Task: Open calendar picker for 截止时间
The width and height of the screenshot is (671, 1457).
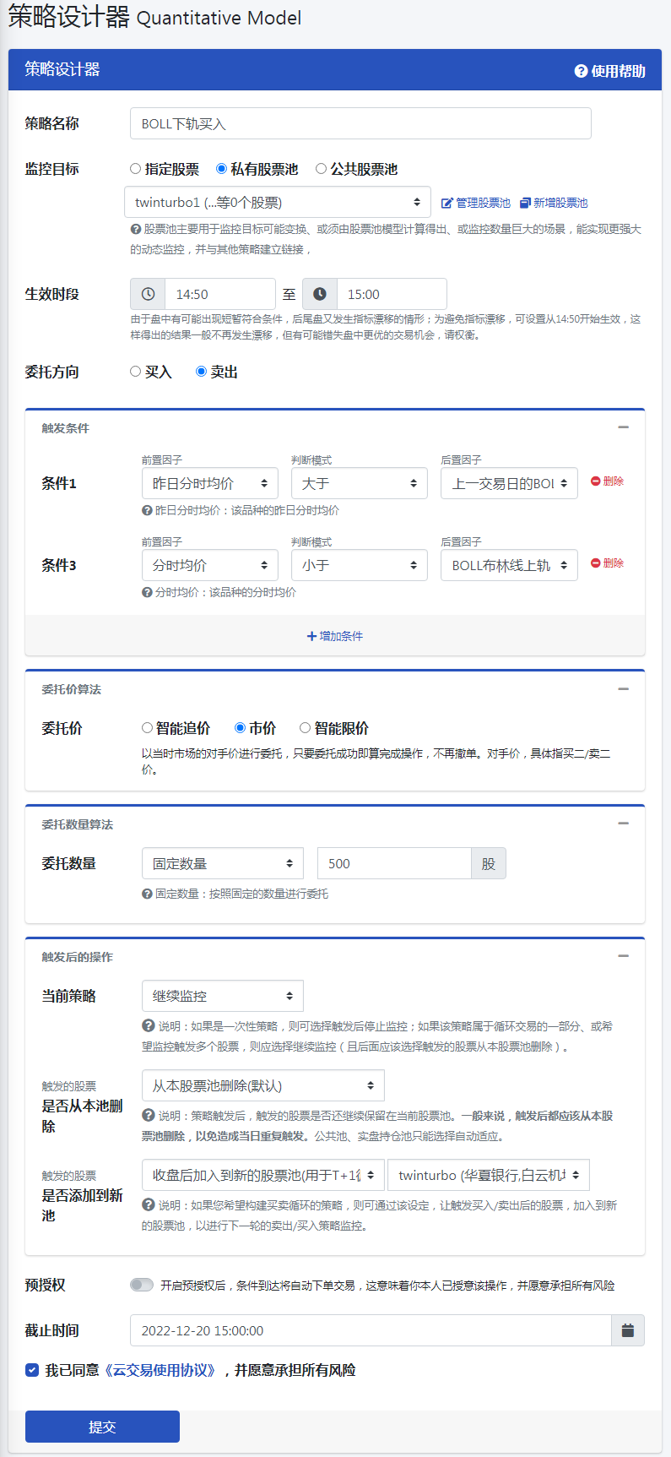Action: (628, 1330)
